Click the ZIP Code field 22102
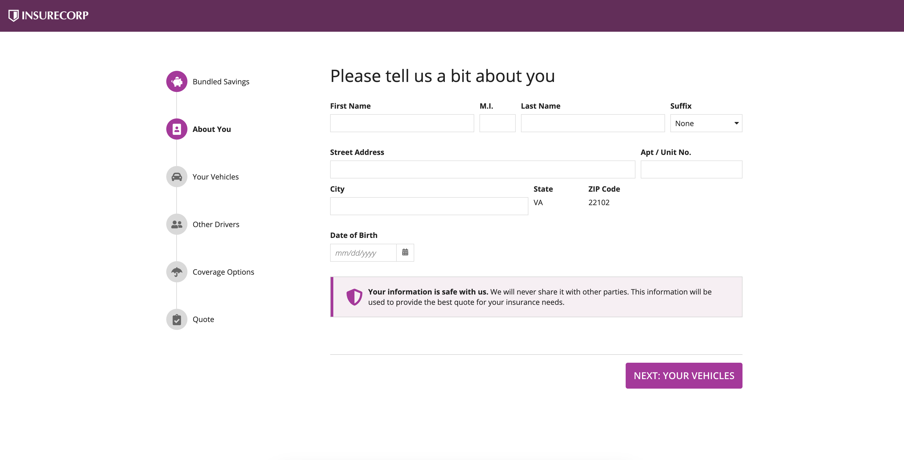 [598, 201]
